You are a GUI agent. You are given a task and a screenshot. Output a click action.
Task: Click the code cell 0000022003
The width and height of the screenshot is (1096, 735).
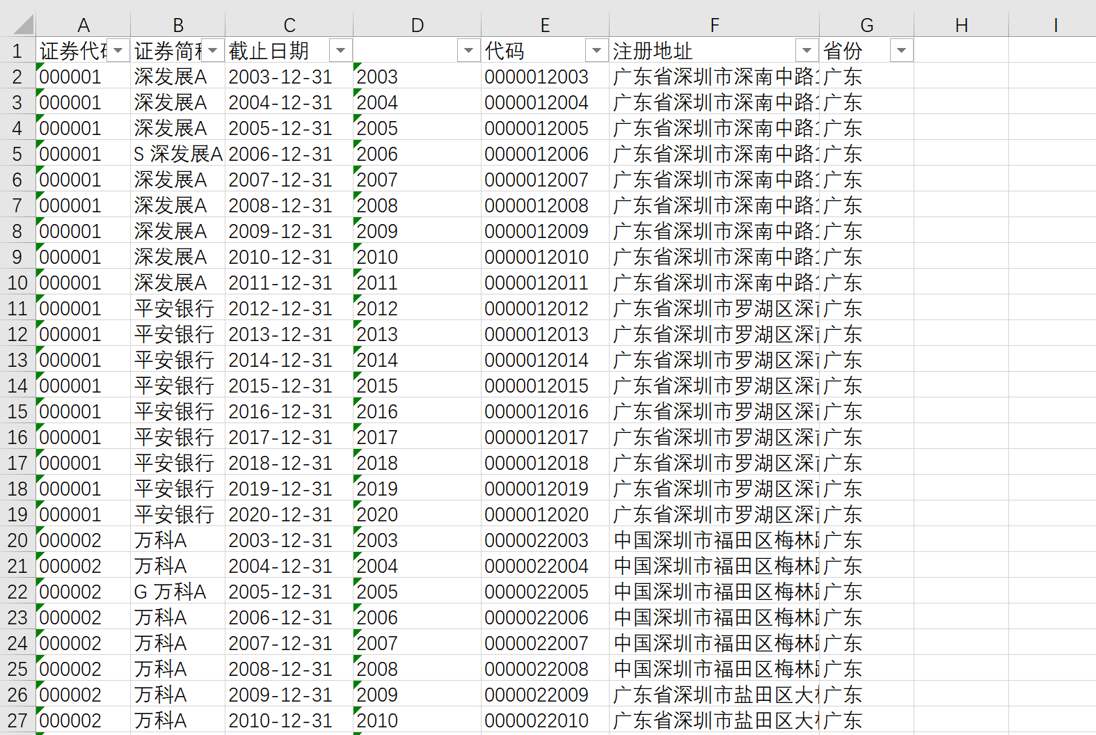coord(546,540)
